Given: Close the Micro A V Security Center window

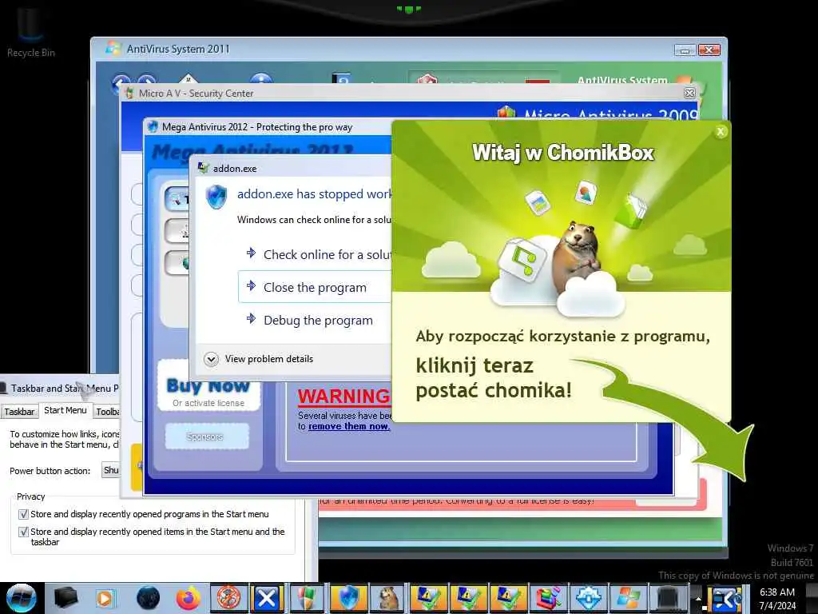Looking at the screenshot, I should [689, 93].
